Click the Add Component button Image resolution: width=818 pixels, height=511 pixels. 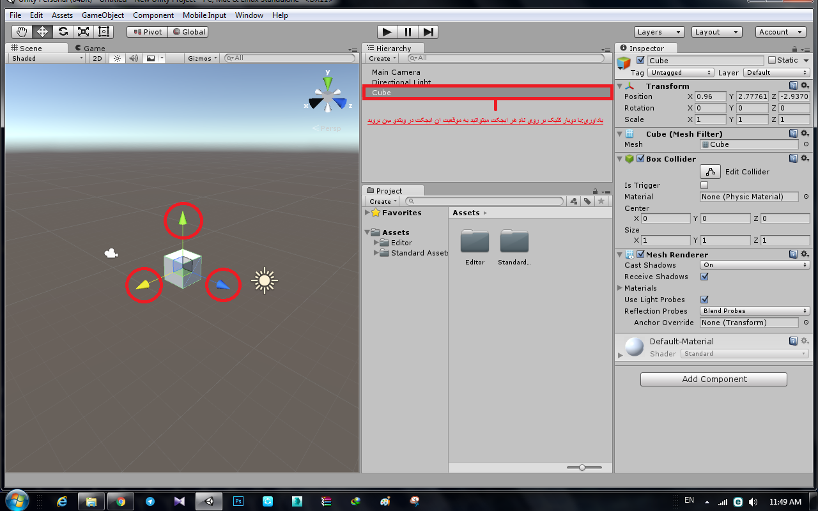pos(714,379)
